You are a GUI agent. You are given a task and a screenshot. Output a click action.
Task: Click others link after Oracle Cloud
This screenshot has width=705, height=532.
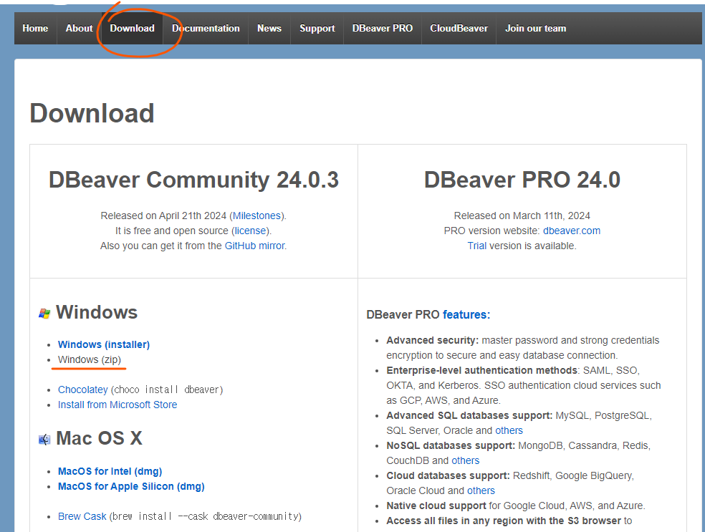(481, 490)
